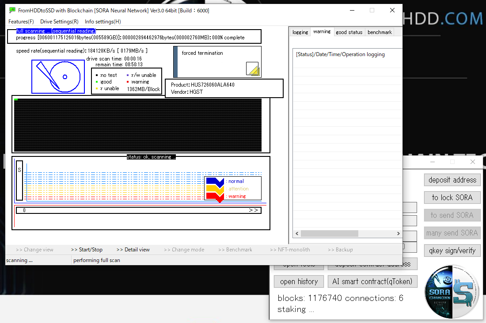This screenshot has height=323, width=486.
Task: Click the status: ok, scanning label
Action: pos(151,157)
